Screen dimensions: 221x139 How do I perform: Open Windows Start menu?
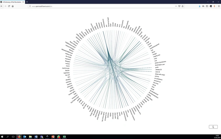2,137
